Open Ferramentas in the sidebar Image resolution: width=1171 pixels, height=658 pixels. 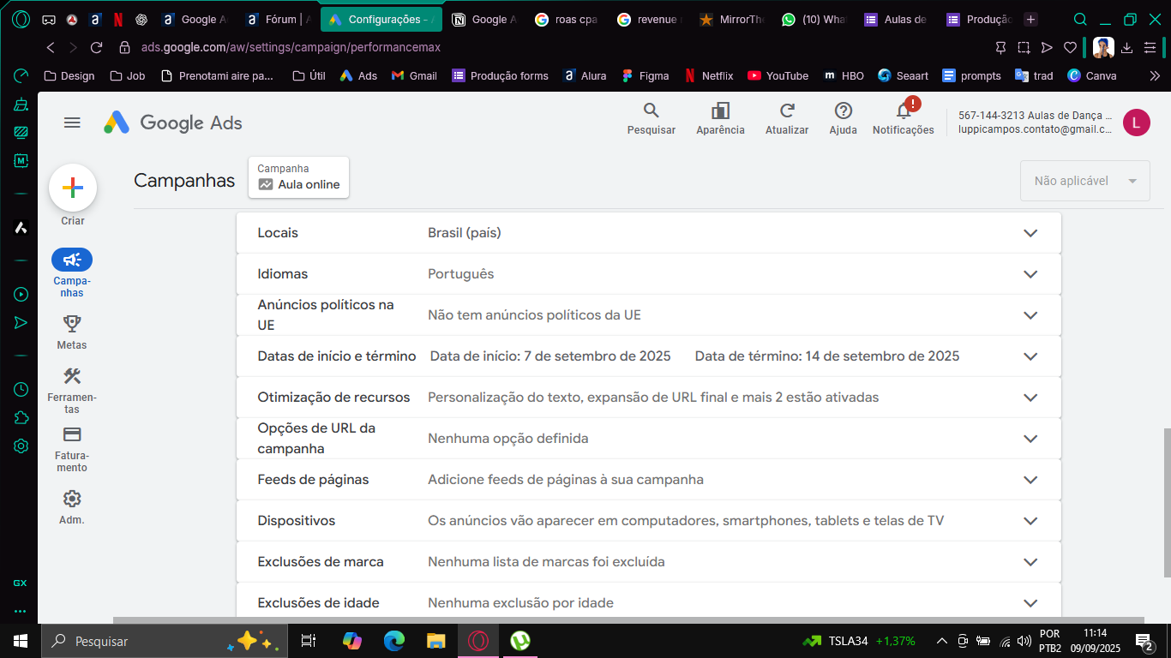[x=72, y=390]
